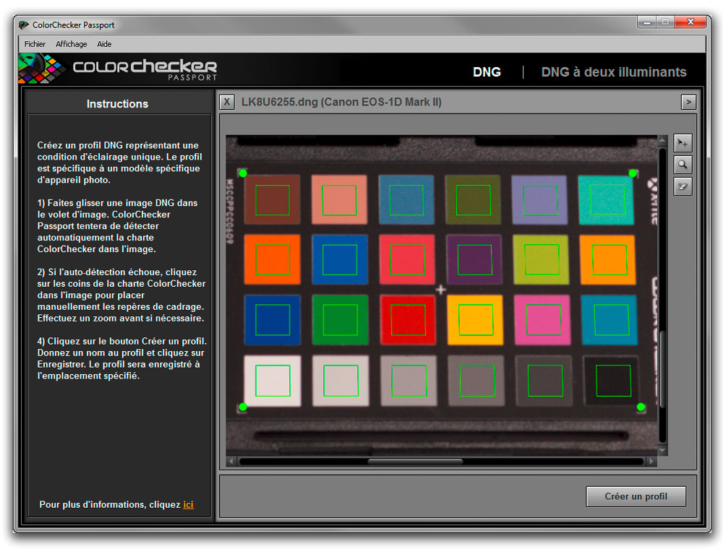Click the file name LK8U6255.dng title
Screen dimensions: 723x549
341,102
